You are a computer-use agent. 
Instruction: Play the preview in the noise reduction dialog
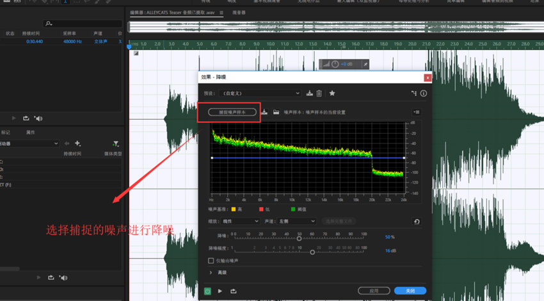[220, 291]
